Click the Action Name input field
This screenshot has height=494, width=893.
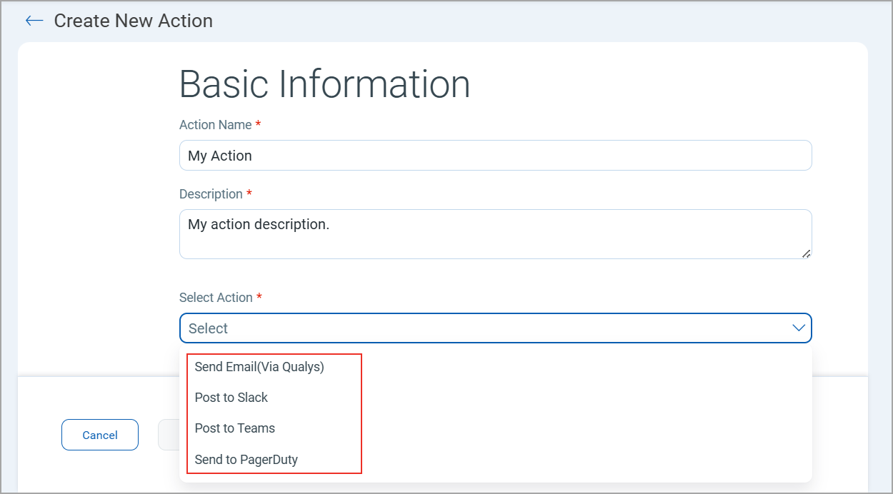point(495,156)
